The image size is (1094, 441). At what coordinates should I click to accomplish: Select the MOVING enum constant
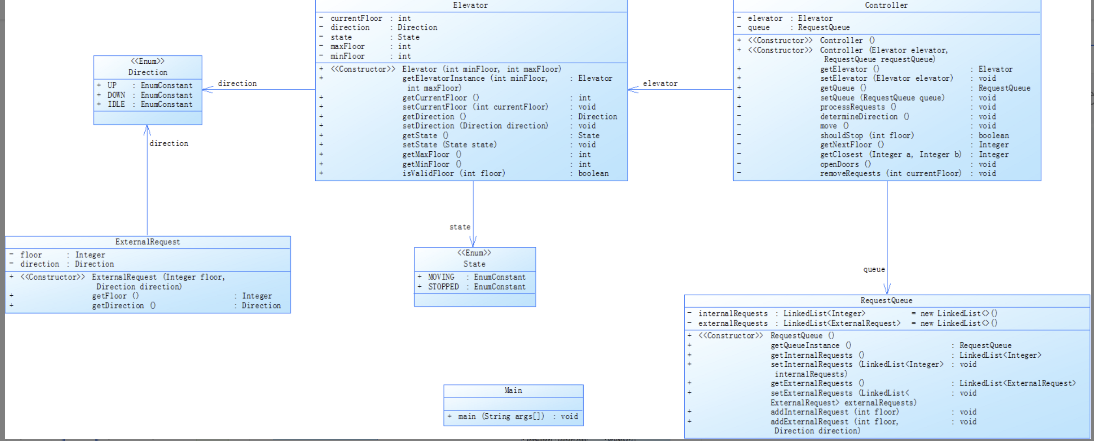(472, 277)
